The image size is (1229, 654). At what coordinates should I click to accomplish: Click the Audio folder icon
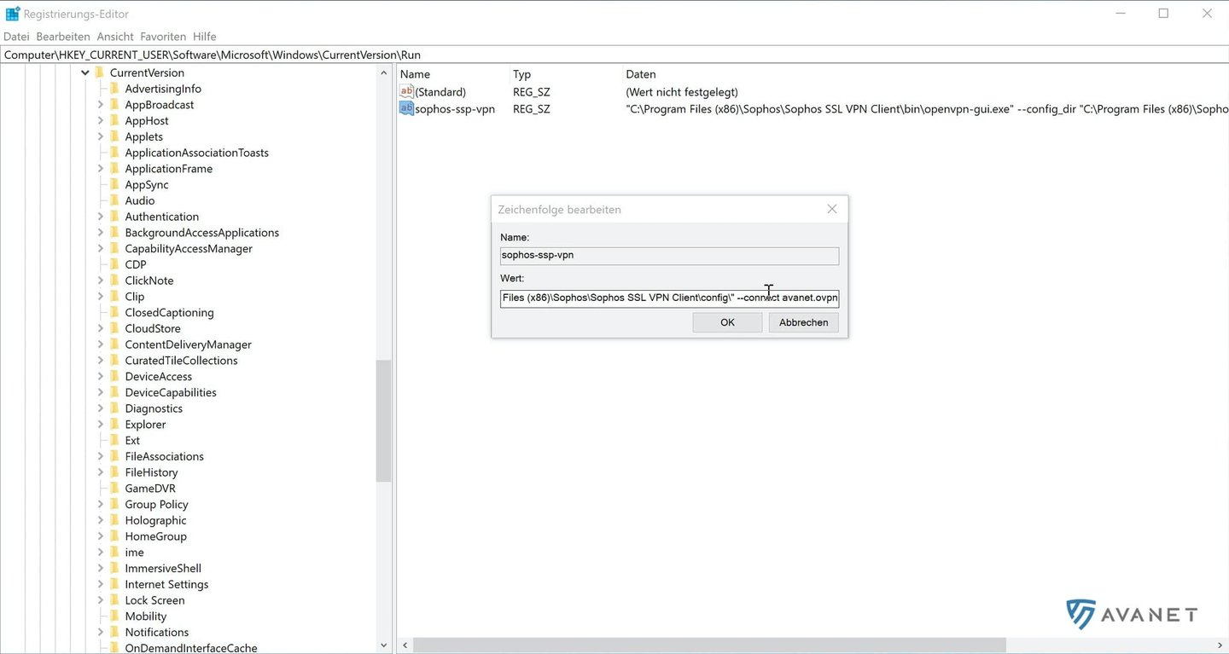(115, 200)
